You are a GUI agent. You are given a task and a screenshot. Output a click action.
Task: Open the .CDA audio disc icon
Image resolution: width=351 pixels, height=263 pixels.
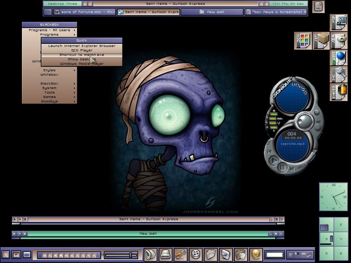[338, 41]
